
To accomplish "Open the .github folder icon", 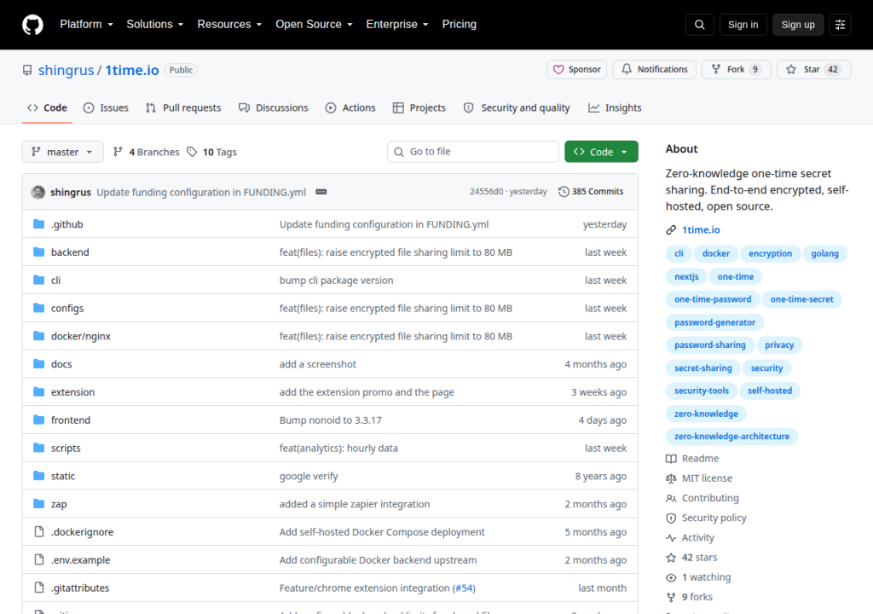I will [38, 224].
